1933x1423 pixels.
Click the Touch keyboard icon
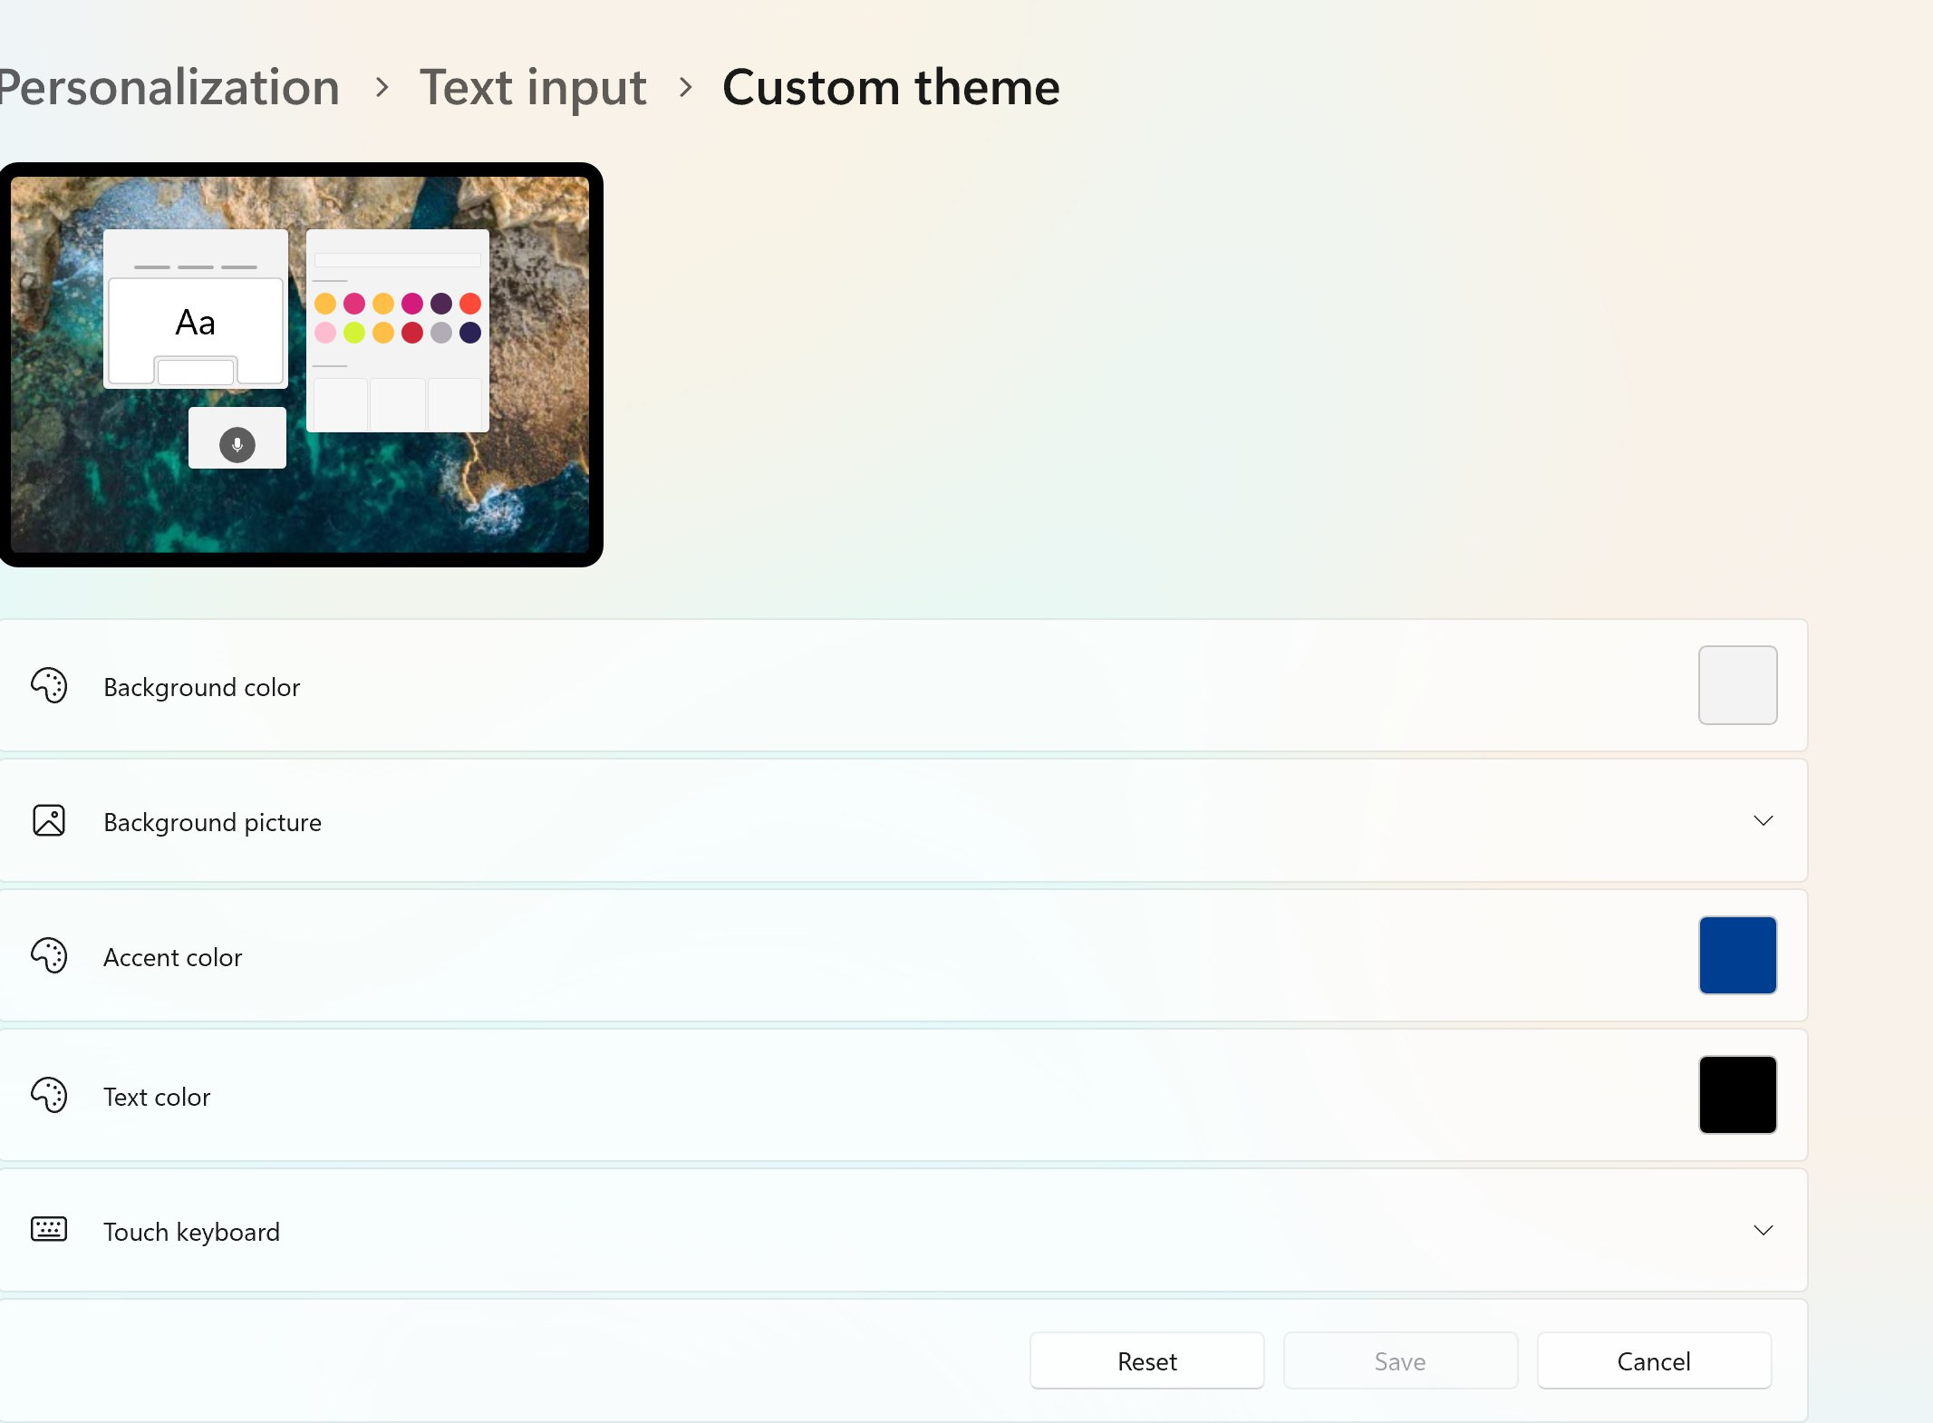coord(49,1230)
